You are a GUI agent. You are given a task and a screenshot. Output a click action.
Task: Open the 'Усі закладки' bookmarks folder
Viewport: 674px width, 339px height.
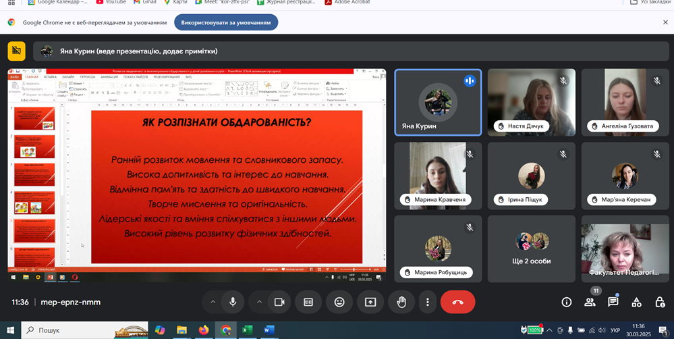650,2
